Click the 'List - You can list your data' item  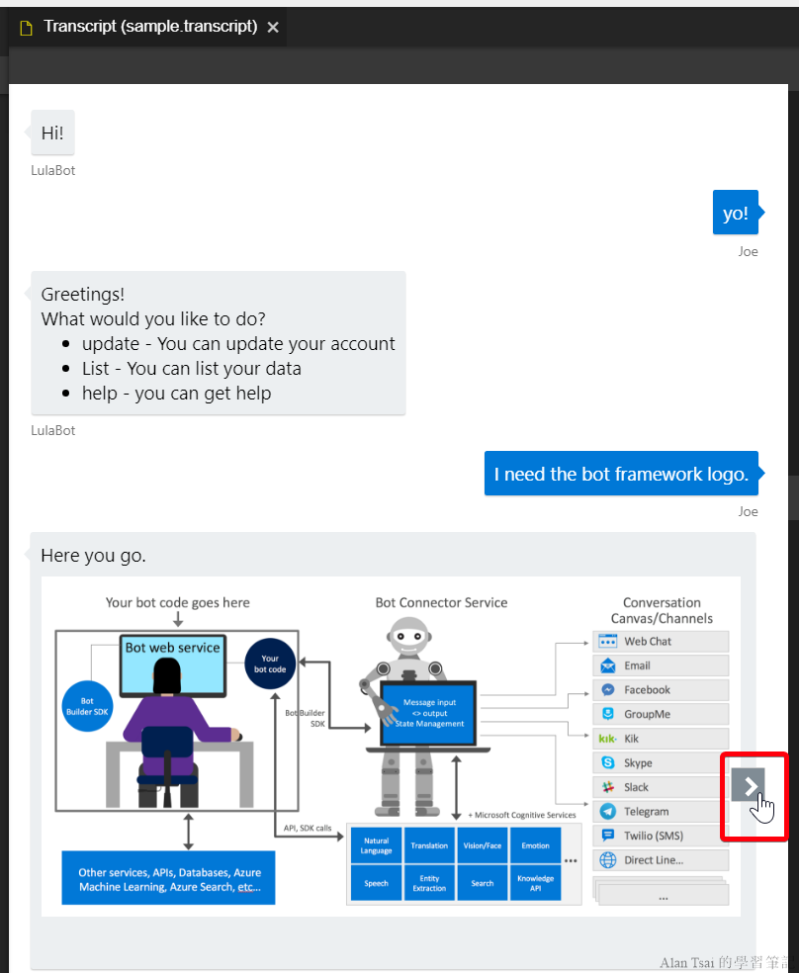pyautogui.click(x=192, y=369)
